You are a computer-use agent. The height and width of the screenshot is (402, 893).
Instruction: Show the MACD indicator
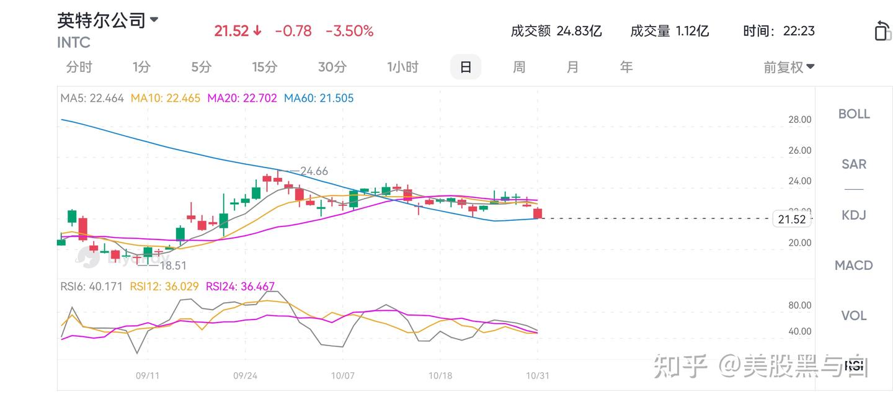pyautogui.click(x=854, y=266)
